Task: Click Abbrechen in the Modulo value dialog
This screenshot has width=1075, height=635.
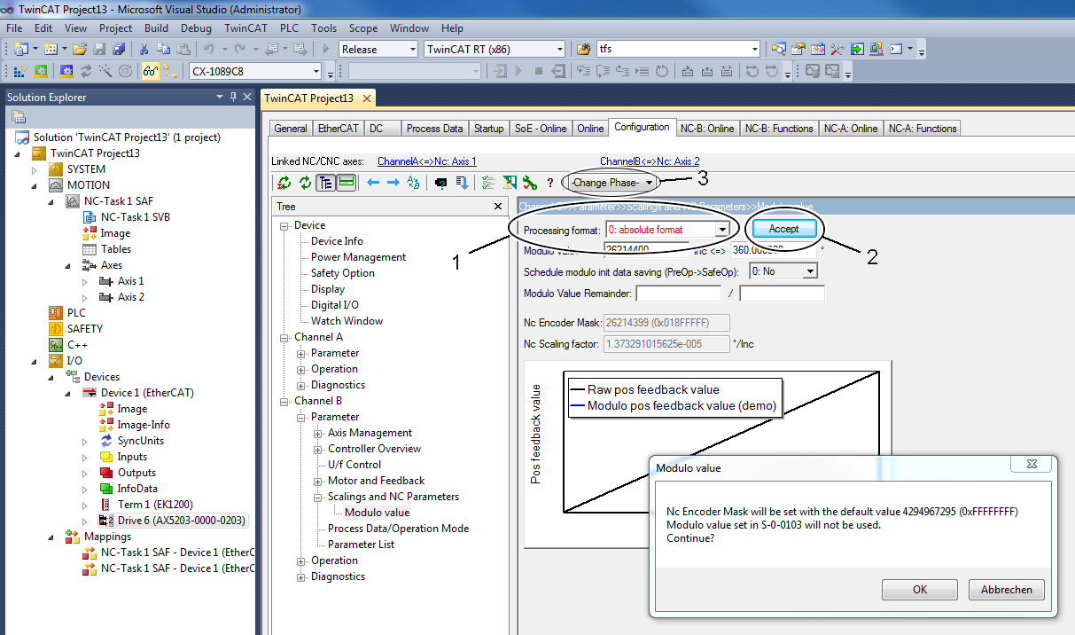Action: click(1007, 590)
